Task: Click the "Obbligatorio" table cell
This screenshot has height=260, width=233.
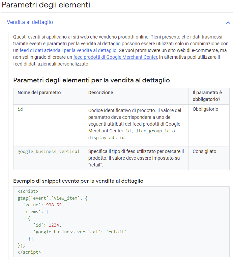Action: (205, 109)
